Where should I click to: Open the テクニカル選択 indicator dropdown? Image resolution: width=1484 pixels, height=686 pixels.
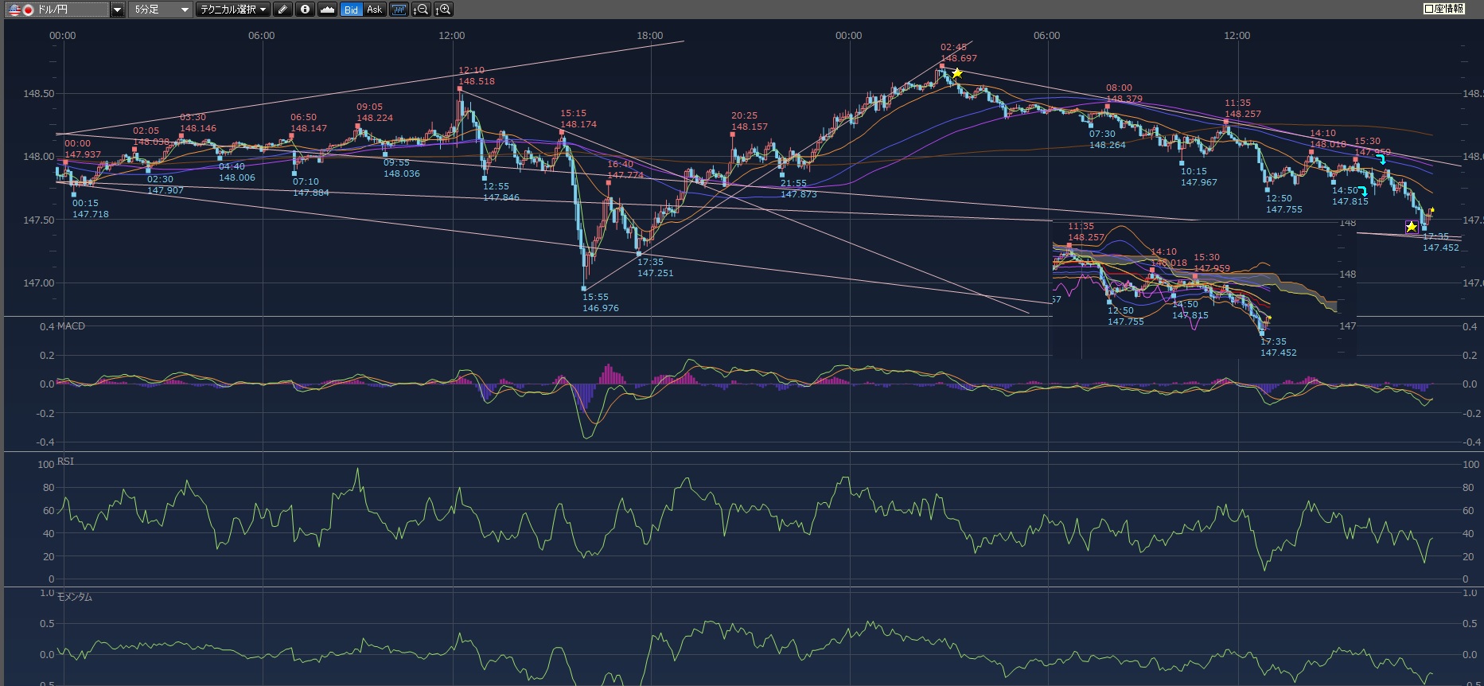233,10
